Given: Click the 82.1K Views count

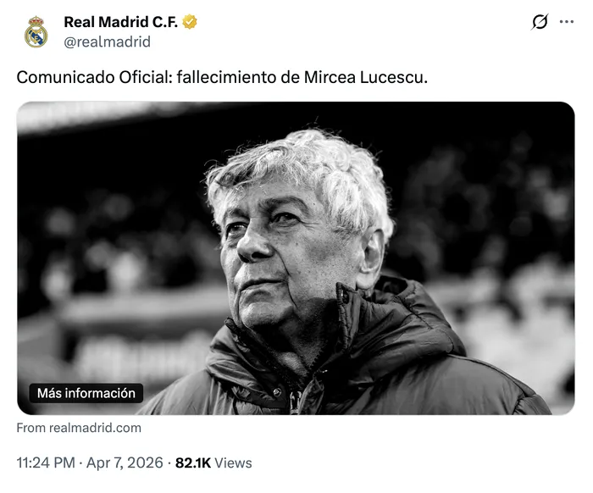Looking at the screenshot, I should pos(213,463).
